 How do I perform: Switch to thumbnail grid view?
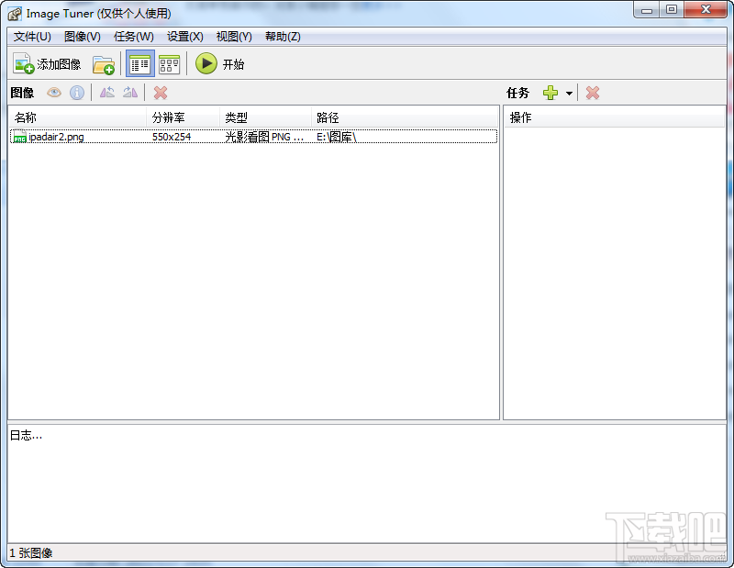pyautogui.click(x=168, y=63)
